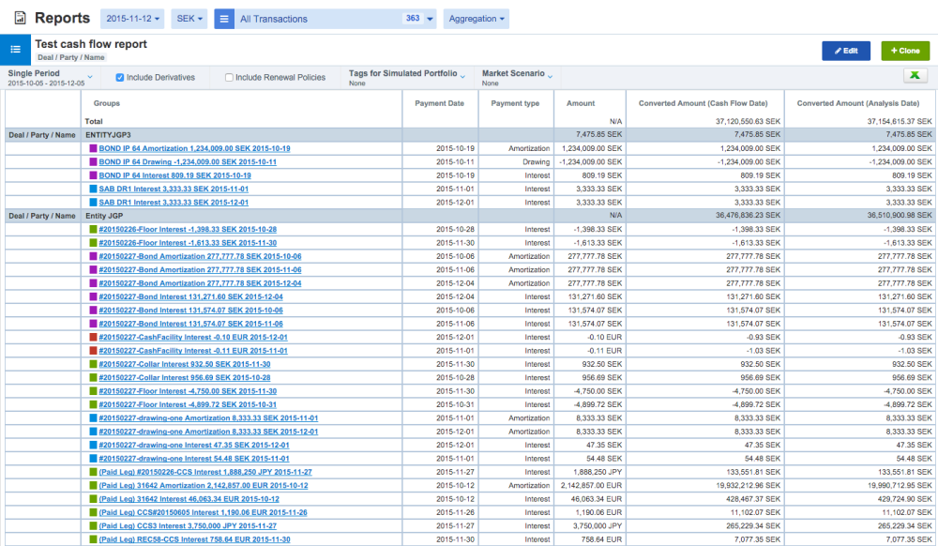Click the 2,142,857.00 EUR amount cell
The height and width of the screenshot is (546, 938).
pos(591,486)
